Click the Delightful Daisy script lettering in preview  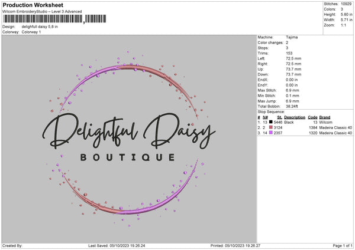coord(128,131)
